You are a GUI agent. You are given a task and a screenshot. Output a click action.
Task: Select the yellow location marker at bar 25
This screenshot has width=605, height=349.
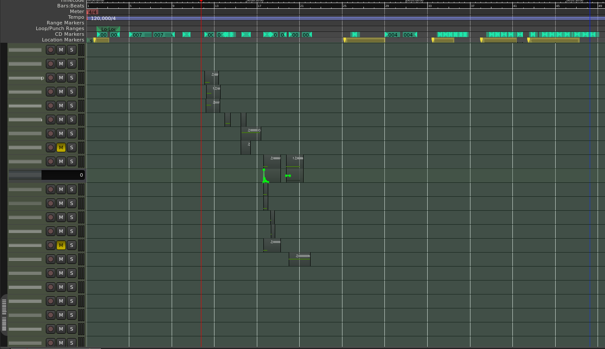coord(345,40)
